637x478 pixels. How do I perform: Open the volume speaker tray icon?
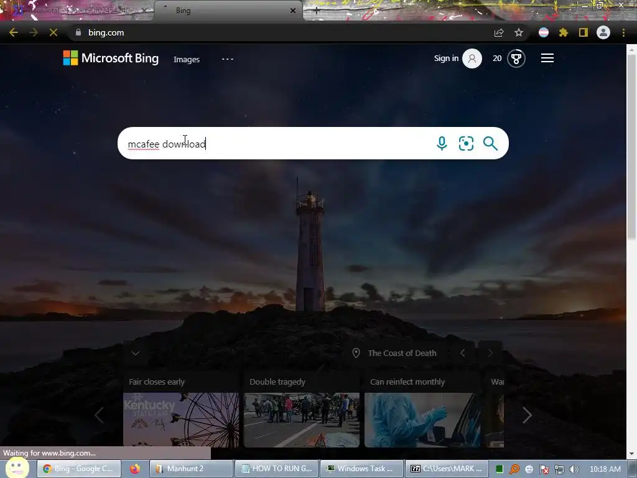point(574,469)
